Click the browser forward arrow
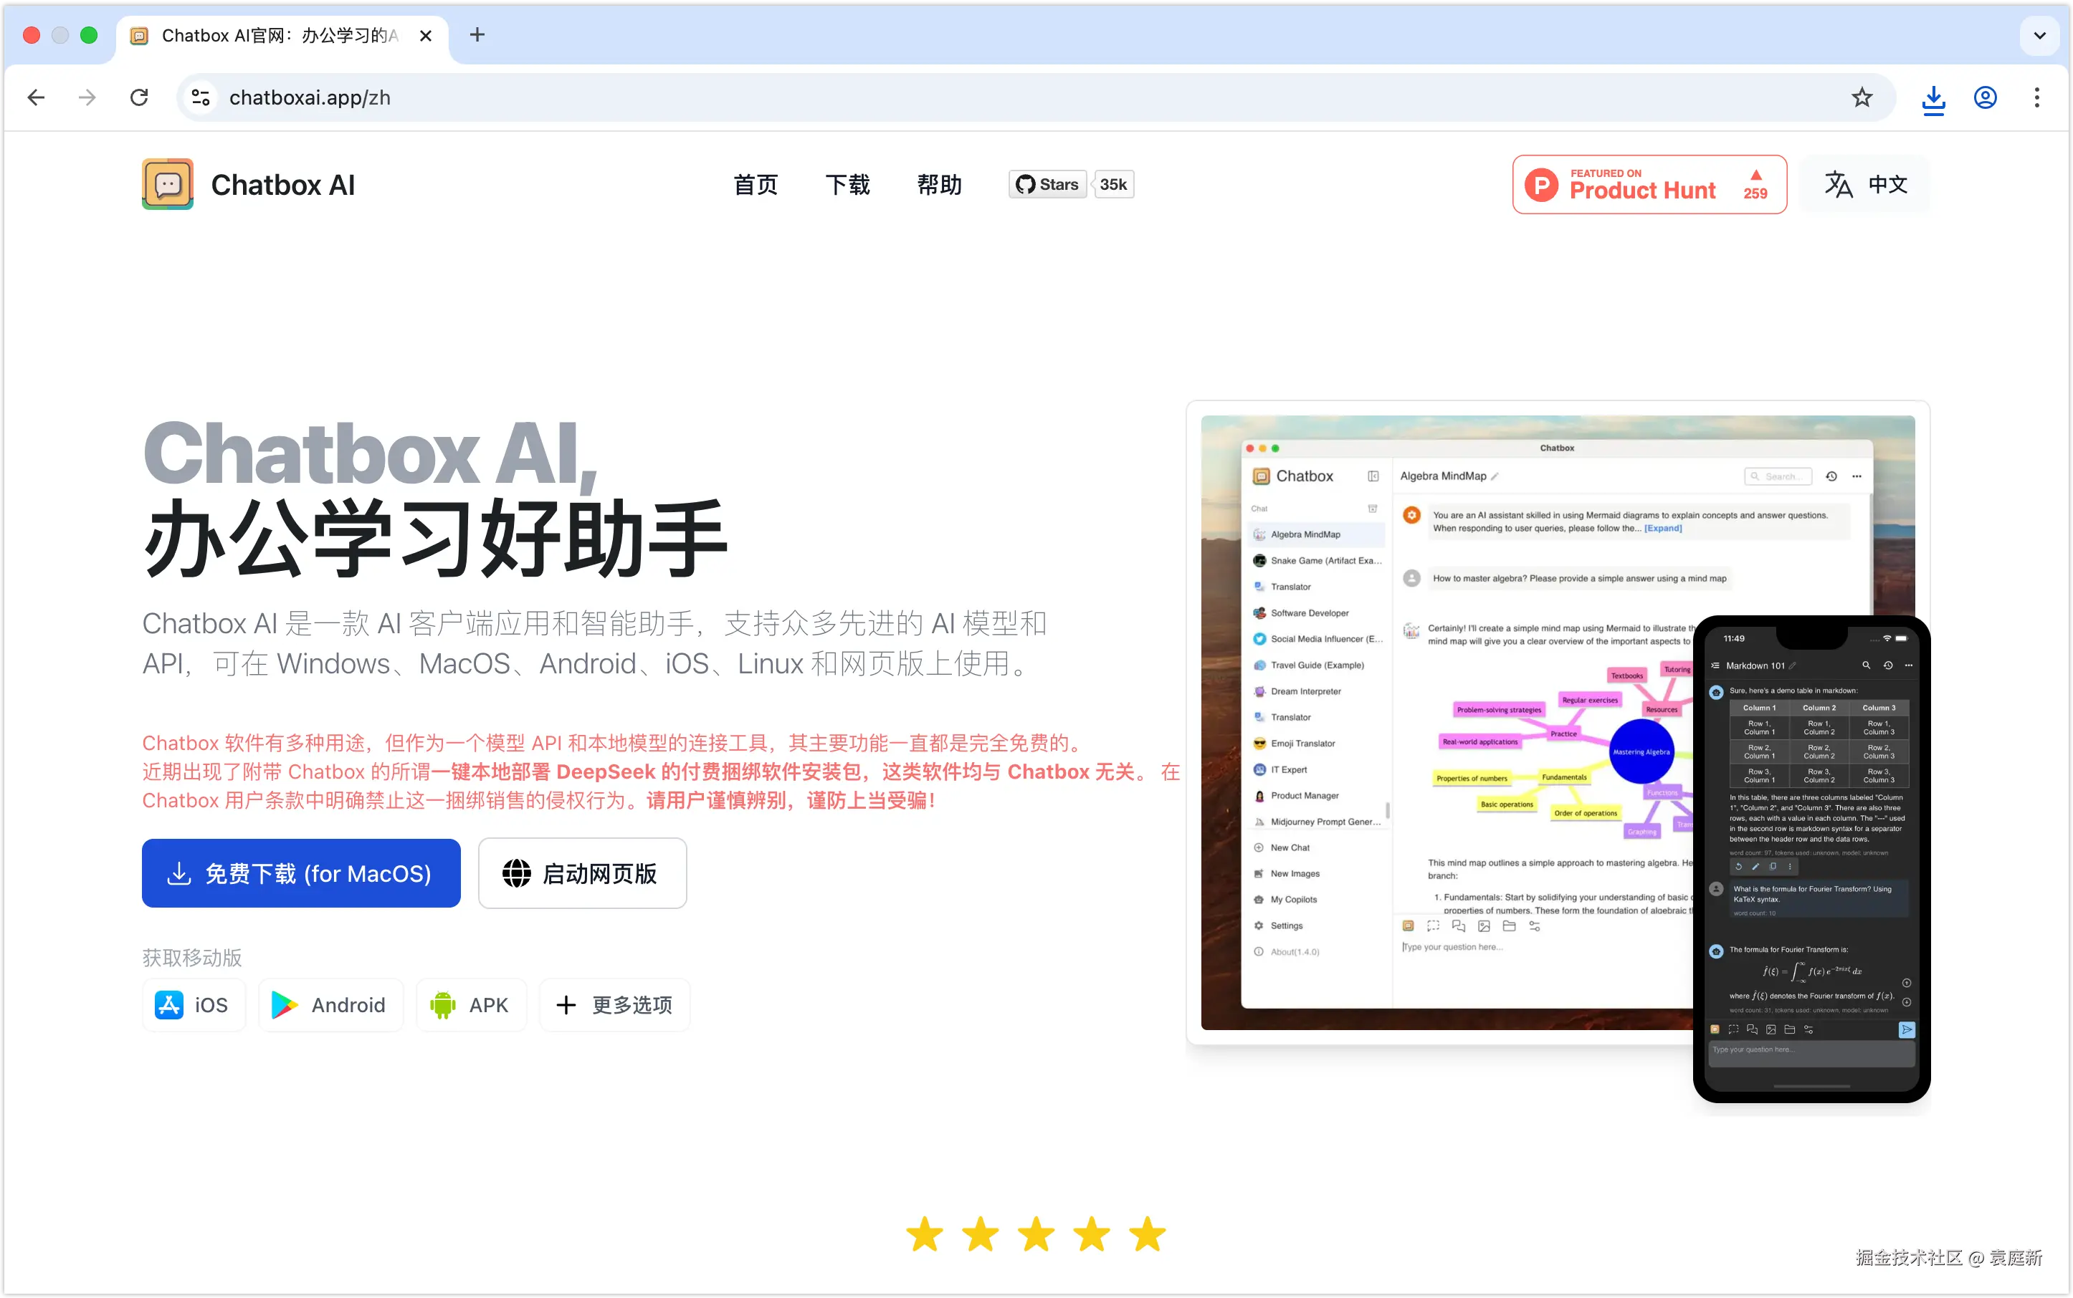Screen dimensions: 2073x1298 [x=87, y=98]
